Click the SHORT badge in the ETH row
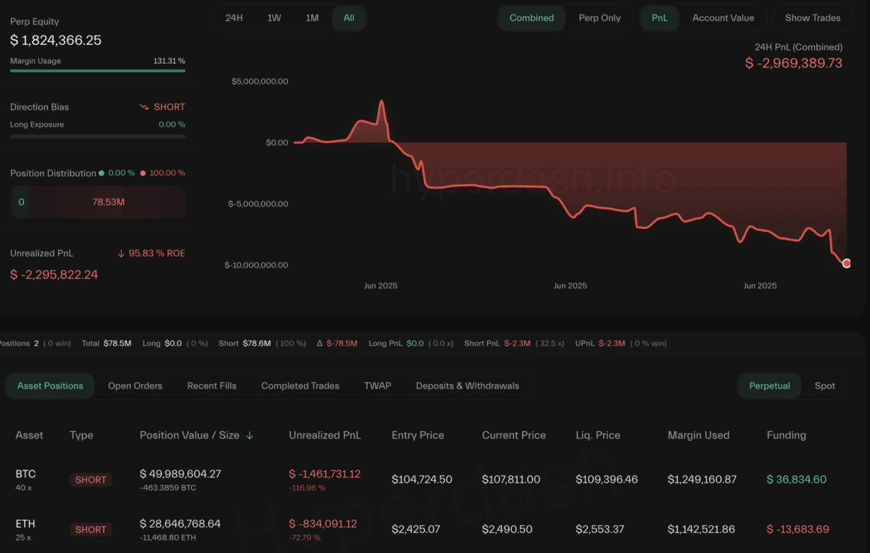 point(91,530)
